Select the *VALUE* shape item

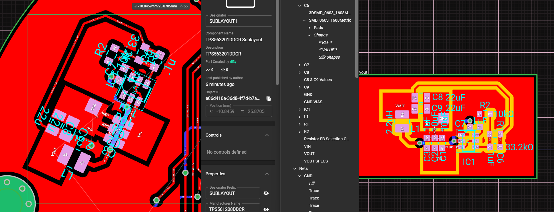click(328, 50)
